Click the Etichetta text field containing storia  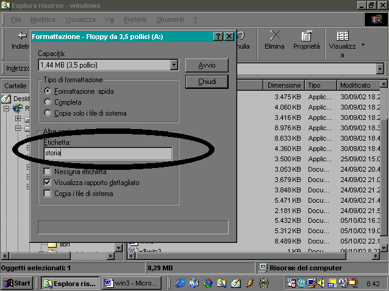click(x=108, y=153)
